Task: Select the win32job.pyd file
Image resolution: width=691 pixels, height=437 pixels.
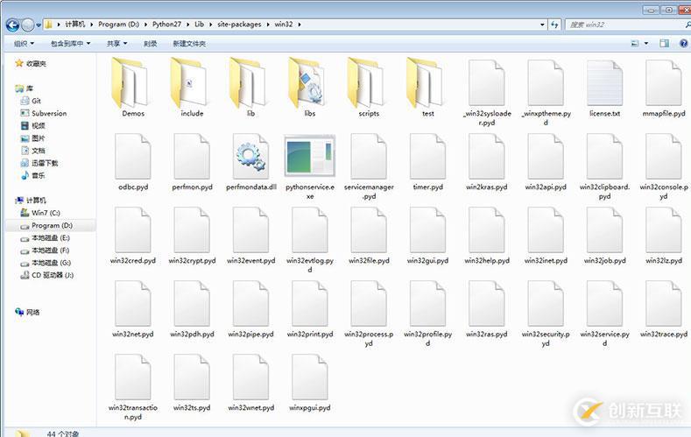Action: click(604, 236)
